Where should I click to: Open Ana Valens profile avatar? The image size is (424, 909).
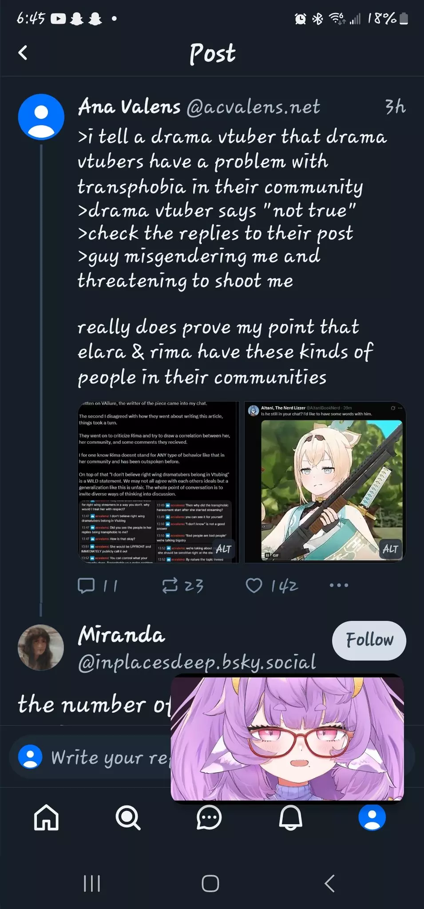[41, 117]
